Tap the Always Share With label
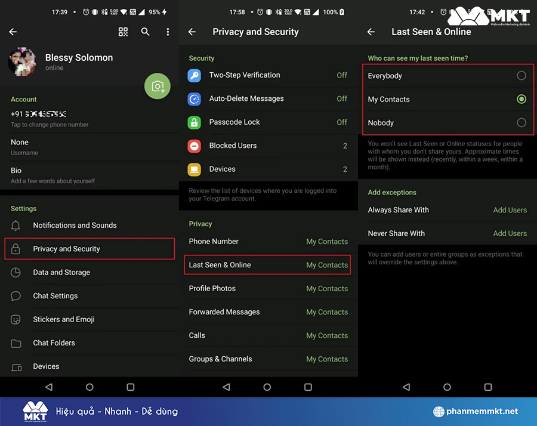The image size is (537, 426). coord(399,210)
